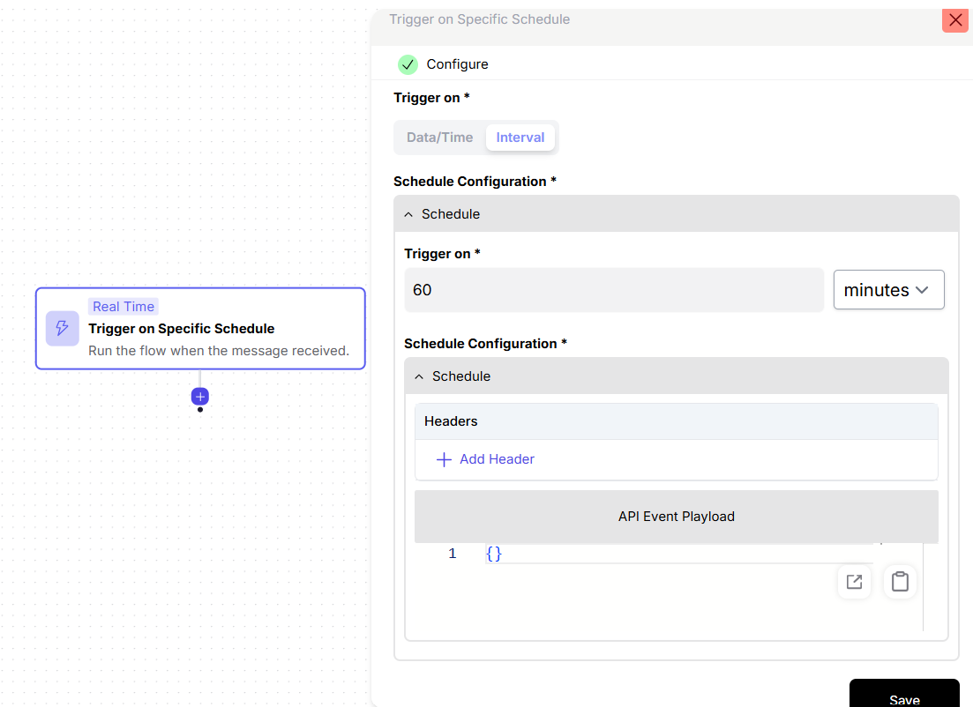Click the Add Header link
Image resolution: width=973 pixels, height=707 pixels.
pyautogui.click(x=497, y=459)
